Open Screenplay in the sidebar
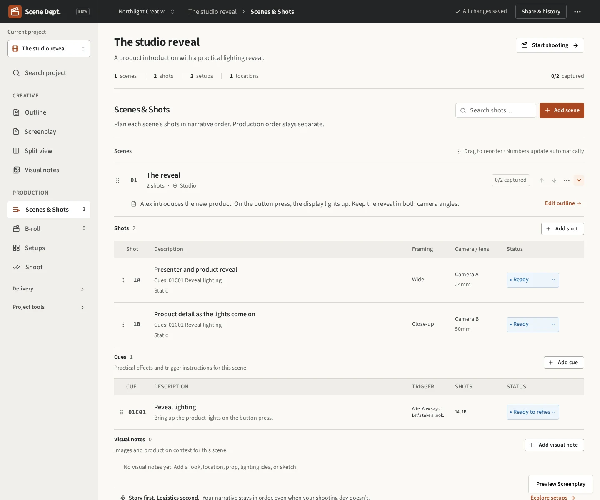The width and height of the screenshot is (600, 500). pos(49,132)
